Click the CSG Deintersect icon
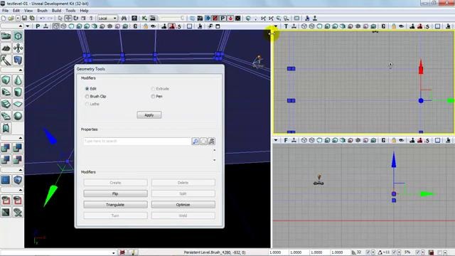 click(x=18, y=159)
